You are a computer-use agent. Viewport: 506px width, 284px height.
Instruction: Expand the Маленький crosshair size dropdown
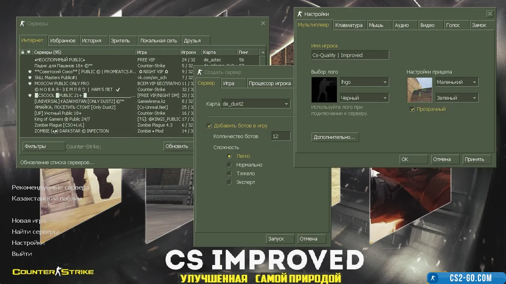(457, 82)
